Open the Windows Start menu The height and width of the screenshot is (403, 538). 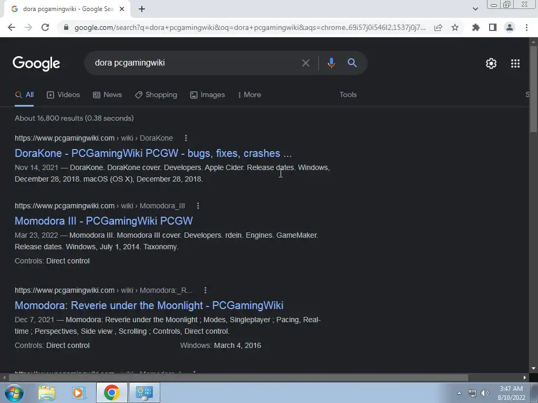coord(14,393)
